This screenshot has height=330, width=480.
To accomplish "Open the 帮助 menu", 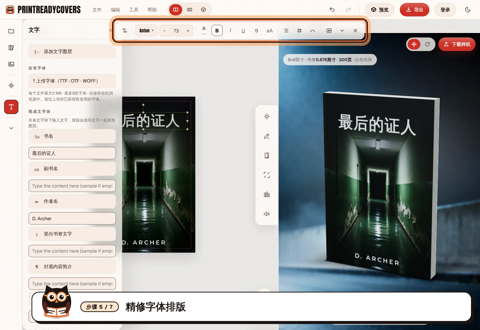I will (152, 10).
